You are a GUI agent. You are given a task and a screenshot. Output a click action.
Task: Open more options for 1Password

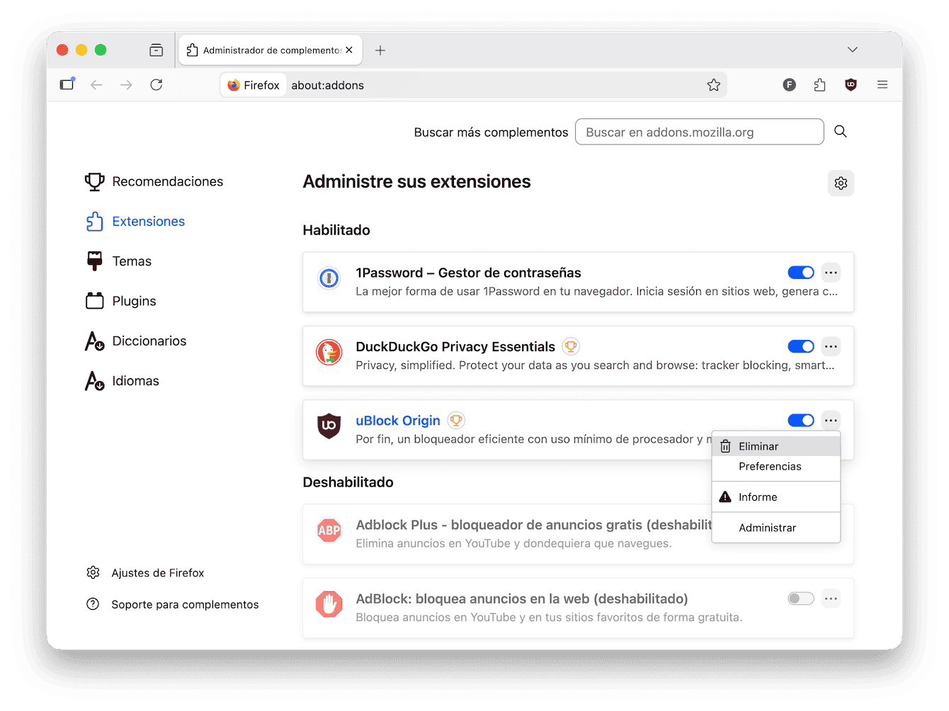tap(831, 273)
